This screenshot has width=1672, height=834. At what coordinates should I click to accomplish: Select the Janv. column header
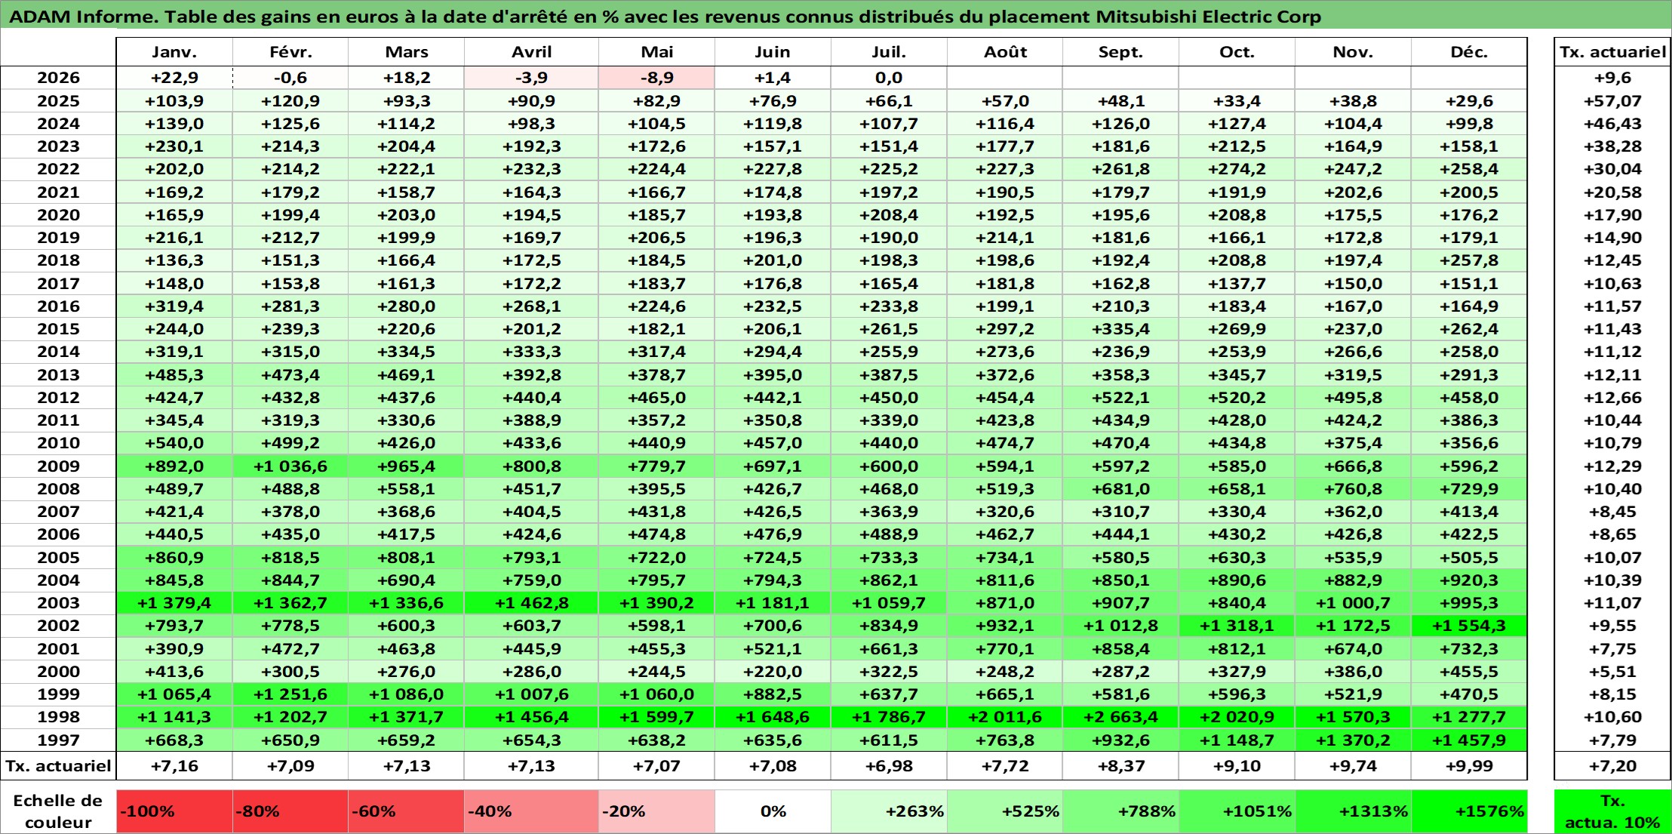(174, 52)
